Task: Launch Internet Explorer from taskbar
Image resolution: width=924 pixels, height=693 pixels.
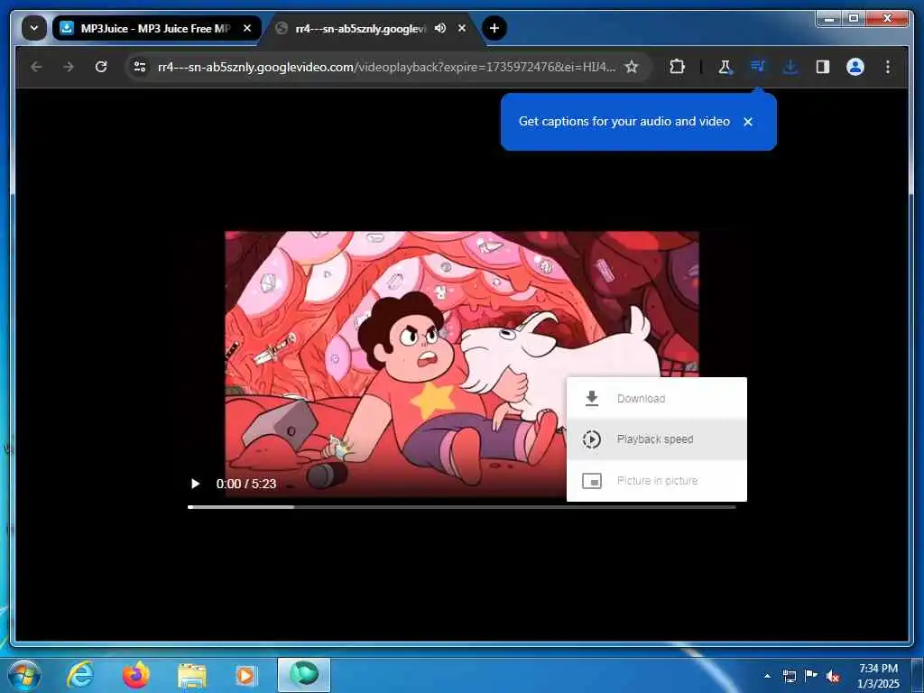Action: click(80, 675)
